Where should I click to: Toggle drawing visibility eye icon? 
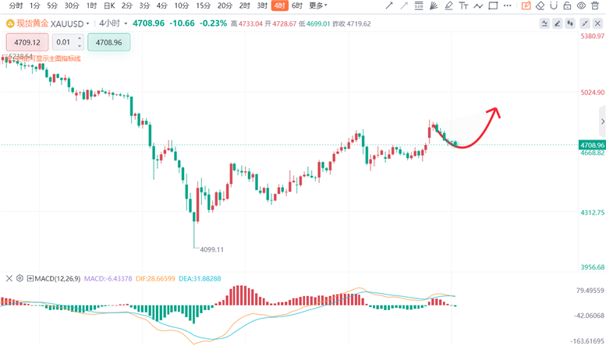tap(583, 5)
